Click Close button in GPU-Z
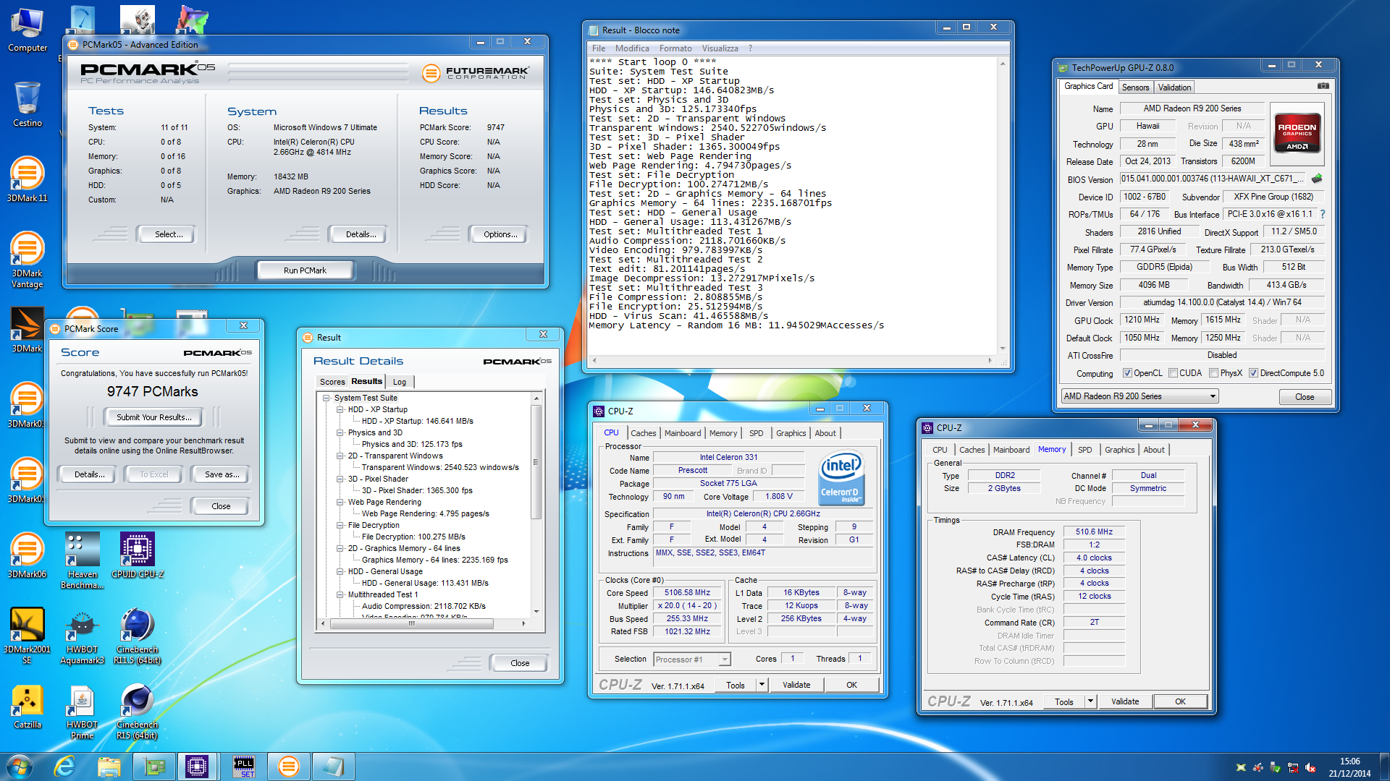This screenshot has height=781, width=1390. point(1305,397)
